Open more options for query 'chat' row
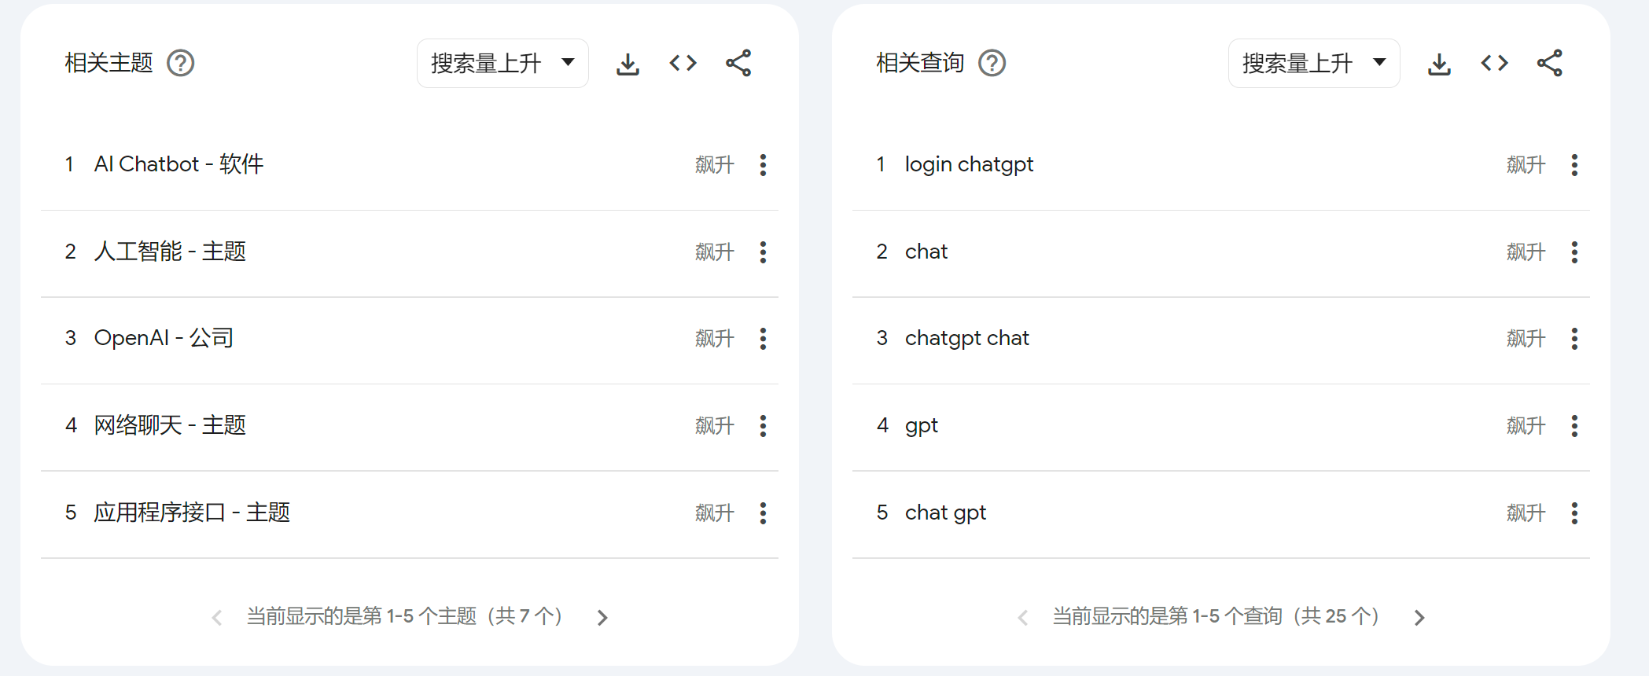The width and height of the screenshot is (1649, 676). click(1574, 252)
